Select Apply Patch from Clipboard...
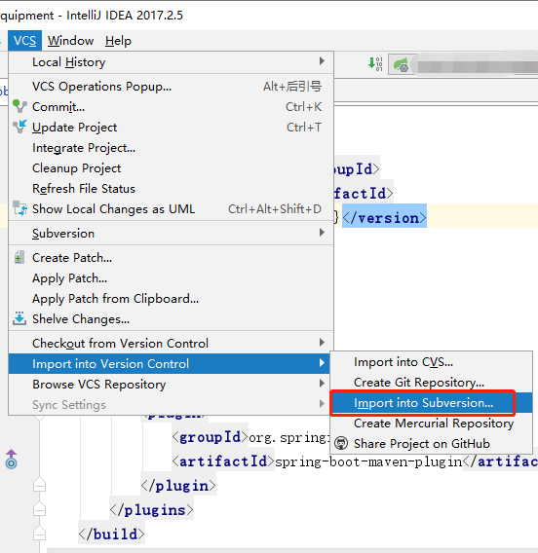The image size is (538, 553). coord(172,299)
